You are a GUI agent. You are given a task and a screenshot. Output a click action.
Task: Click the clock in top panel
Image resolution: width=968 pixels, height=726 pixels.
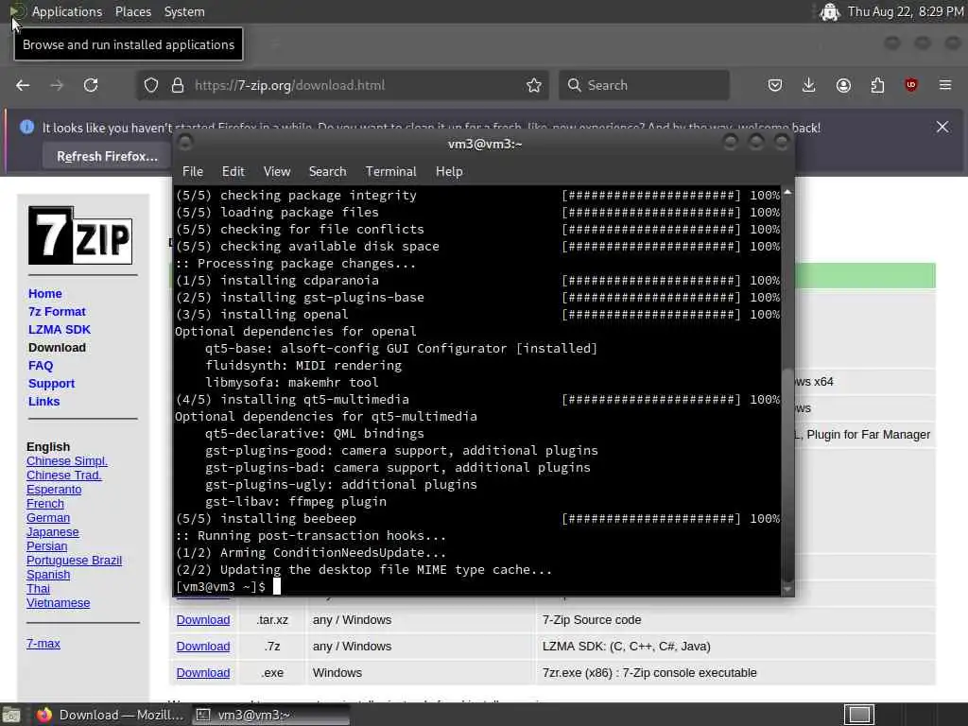[x=906, y=11]
